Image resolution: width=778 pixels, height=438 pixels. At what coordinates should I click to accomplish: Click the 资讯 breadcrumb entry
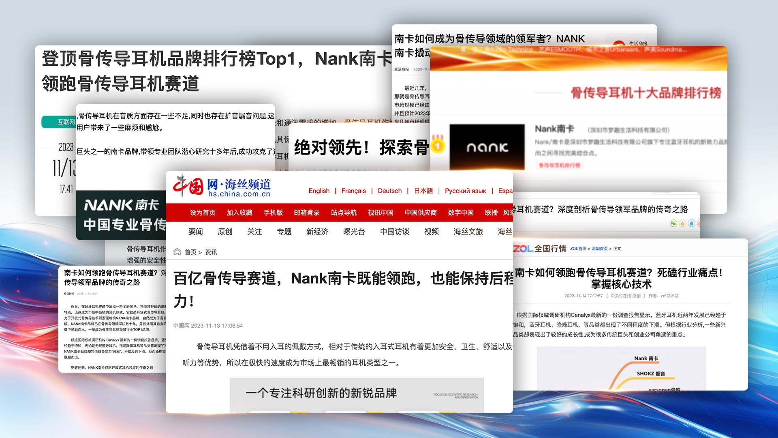(211, 251)
